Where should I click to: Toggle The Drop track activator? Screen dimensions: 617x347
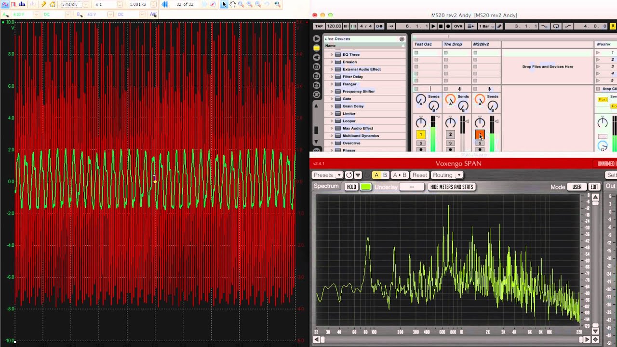(x=450, y=134)
